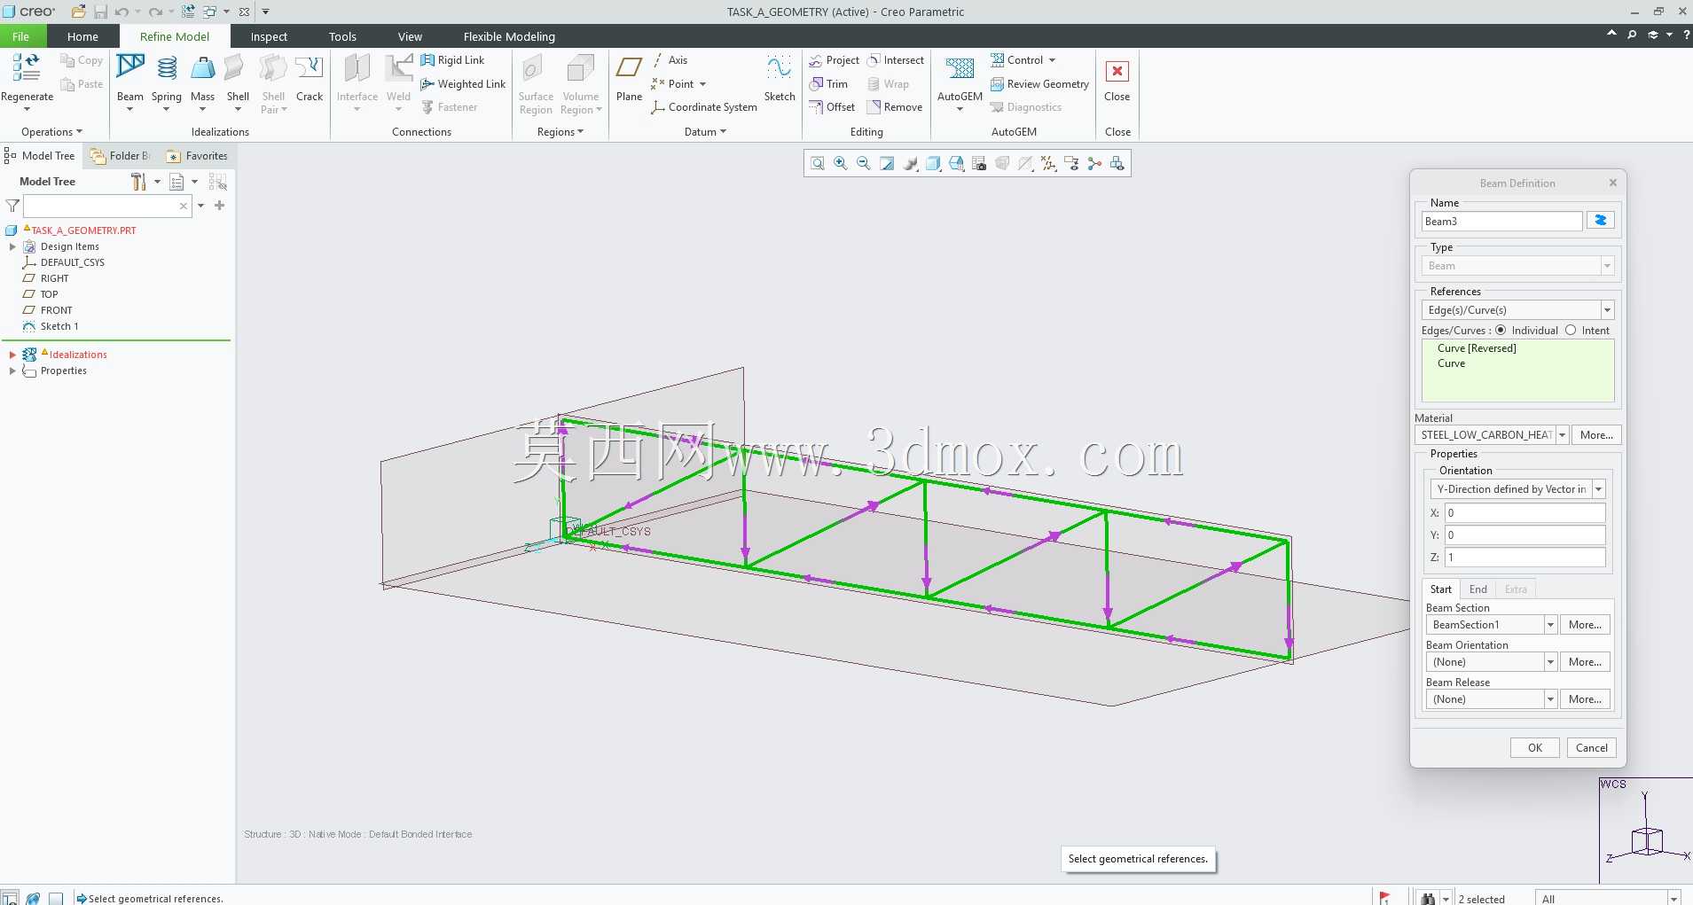1693x905 pixels.
Task: Open the AutoGEM tool
Action: [x=960, y=78]
